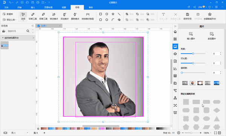
Task: Choose the square shape drawing tool
Action: [x=101, y=14]
